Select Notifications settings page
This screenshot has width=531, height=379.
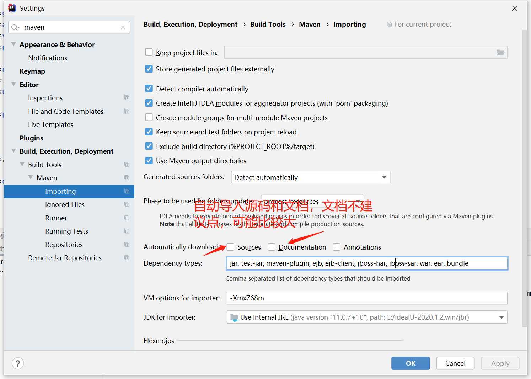48,58
